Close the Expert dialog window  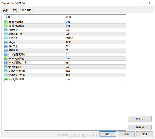tap(150, 3)
